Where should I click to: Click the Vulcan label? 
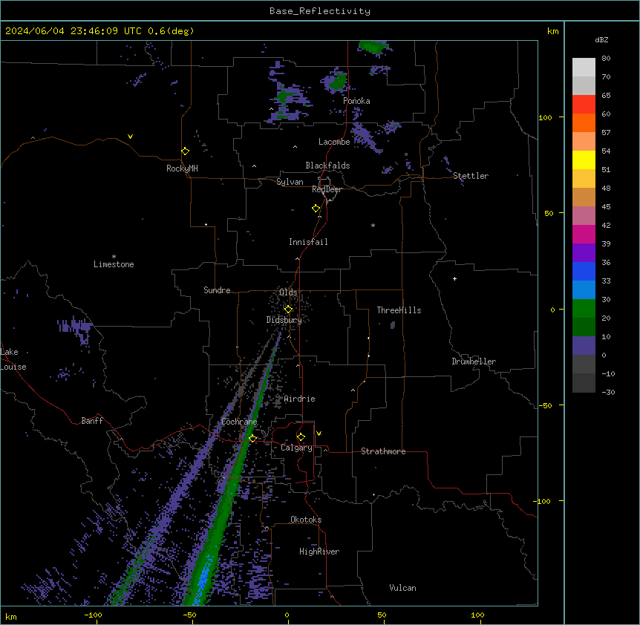402,588
